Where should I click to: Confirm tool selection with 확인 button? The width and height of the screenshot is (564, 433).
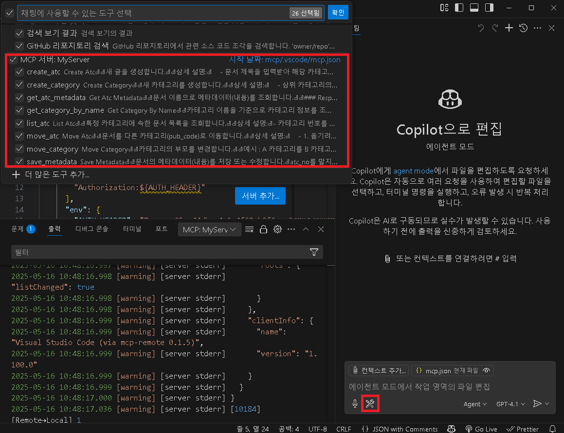[x=338, y=13]
